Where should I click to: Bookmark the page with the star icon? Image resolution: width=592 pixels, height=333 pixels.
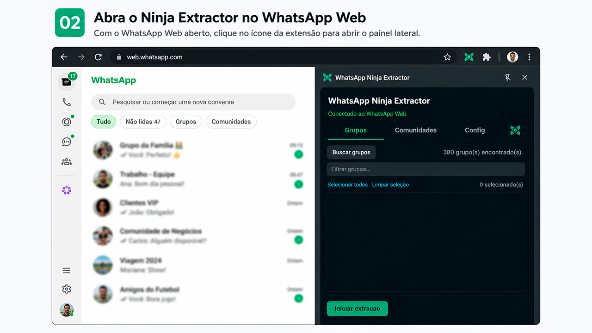coord(447,57)
